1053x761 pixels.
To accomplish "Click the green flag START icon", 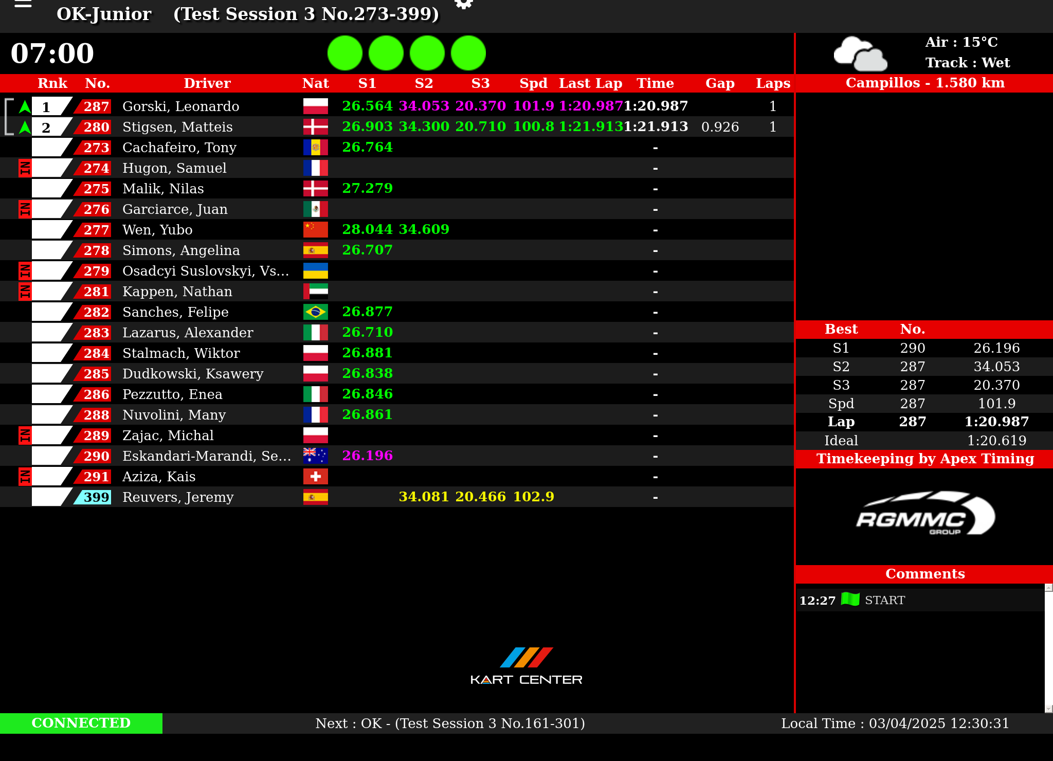I will click(850, 600).
